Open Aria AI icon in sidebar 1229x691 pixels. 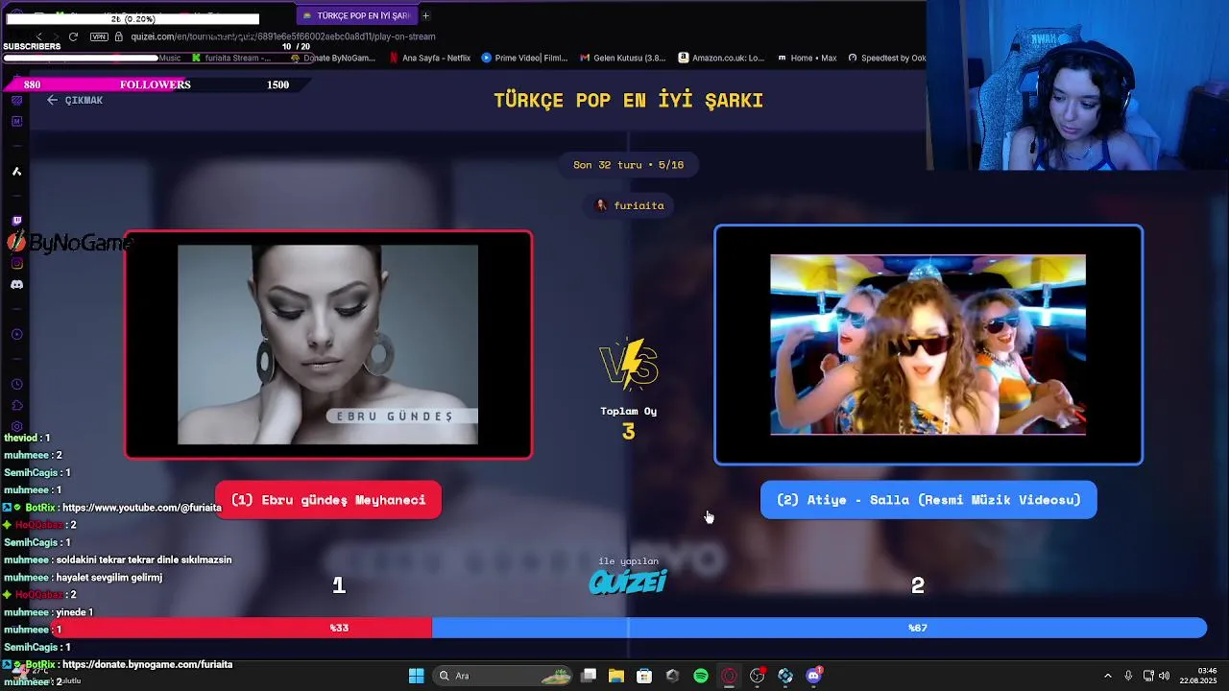tap(16, 171)
